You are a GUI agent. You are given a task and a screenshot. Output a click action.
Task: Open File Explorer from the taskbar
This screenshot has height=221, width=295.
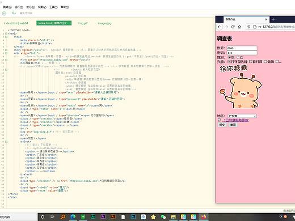click(174, 217)
